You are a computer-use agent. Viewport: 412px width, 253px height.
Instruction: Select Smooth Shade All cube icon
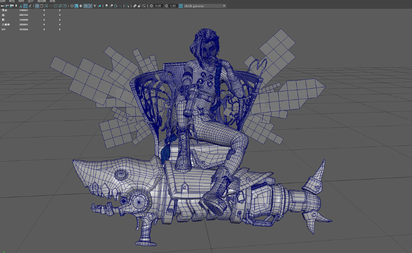(x=76, y=6)
